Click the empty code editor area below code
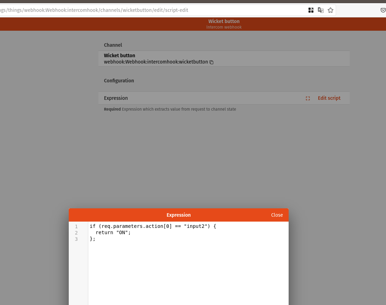The width and height of the screenshot is (386, 305). point(188,273)
